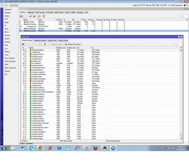Expand IPv6 submenu in sidebar
The image size is (189, 162).
11,29
